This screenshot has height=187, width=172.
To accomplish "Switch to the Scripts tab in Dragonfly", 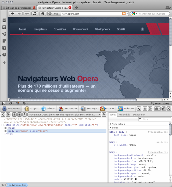I will click(31, 109).
